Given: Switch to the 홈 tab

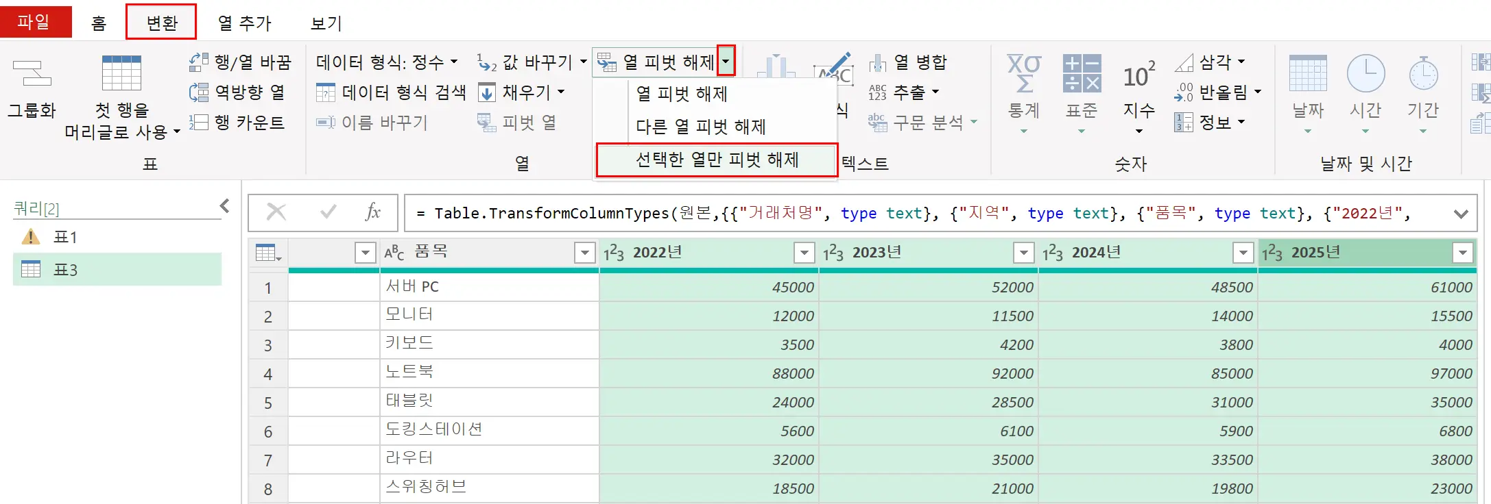Looking at the screenshot, I should click(99, 23).
